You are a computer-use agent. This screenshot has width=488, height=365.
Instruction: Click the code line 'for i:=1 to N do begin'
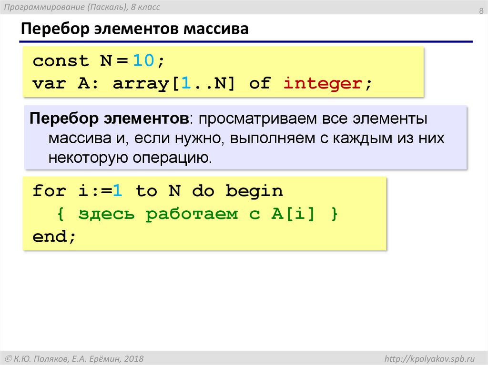(158, 190)
